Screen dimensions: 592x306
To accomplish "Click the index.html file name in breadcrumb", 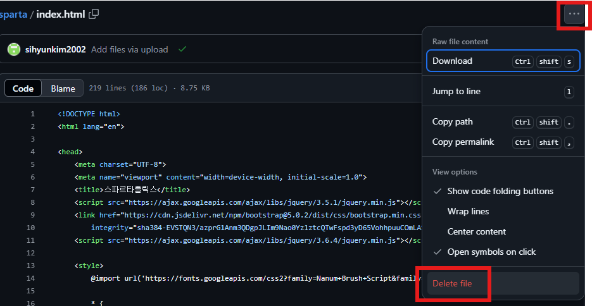I will click(60, 15).
